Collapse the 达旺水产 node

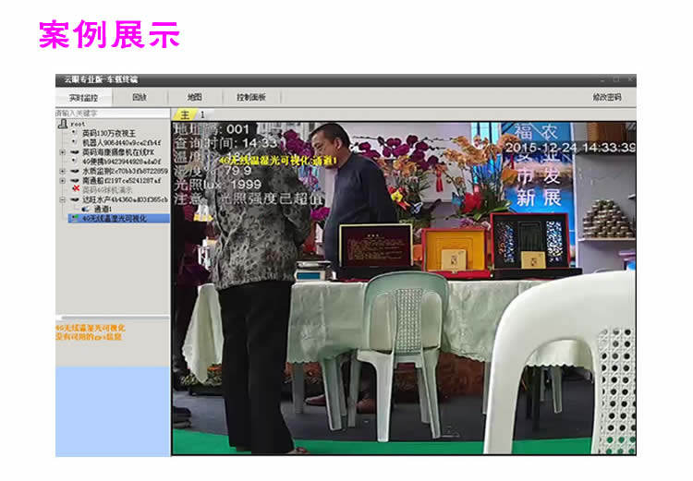point(62,199)
